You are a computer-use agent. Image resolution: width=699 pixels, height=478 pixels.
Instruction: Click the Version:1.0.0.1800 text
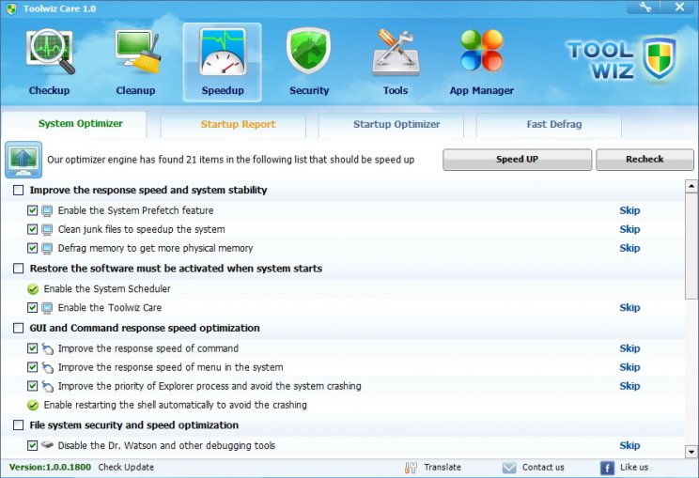pyautogui.click(x=50, y=468)
